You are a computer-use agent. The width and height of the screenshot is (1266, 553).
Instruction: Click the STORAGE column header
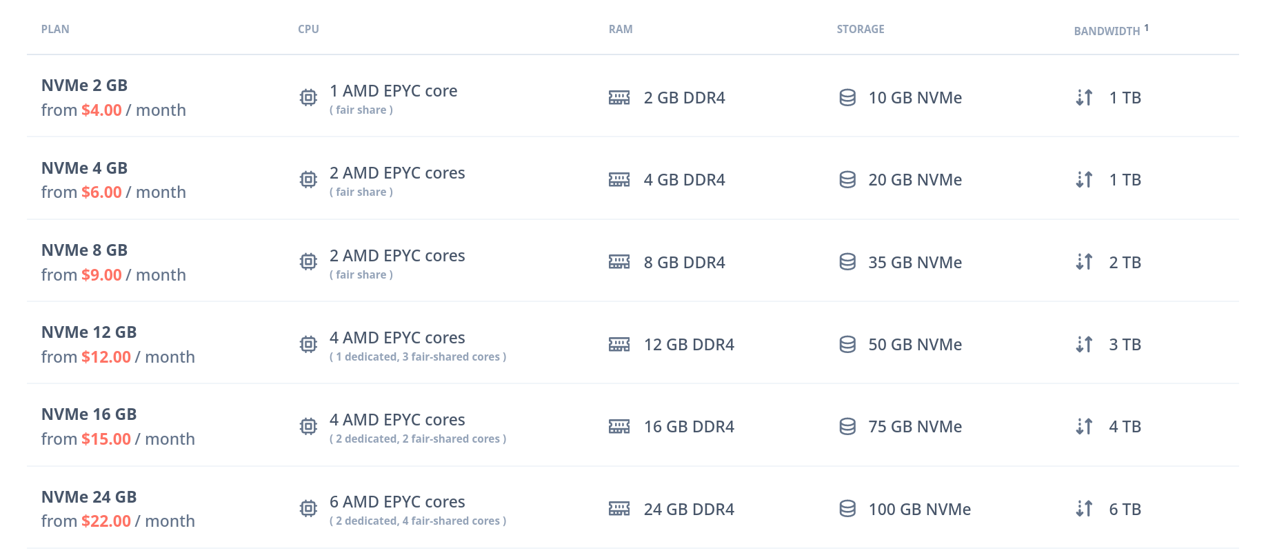pyautogui.click(x=861, y=29)
